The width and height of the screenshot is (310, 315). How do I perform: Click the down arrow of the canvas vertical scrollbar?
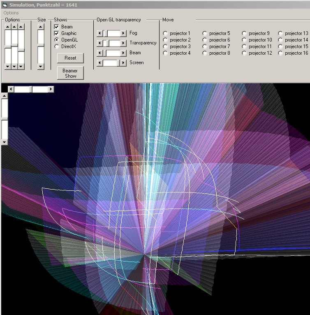point(5,142)
